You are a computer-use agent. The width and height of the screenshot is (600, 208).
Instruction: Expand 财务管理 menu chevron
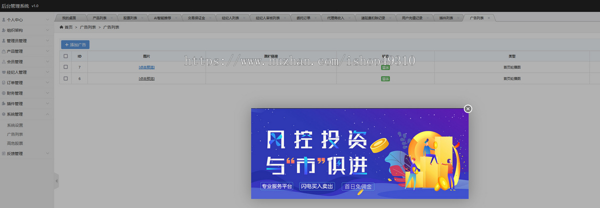(x=47, y=93)
